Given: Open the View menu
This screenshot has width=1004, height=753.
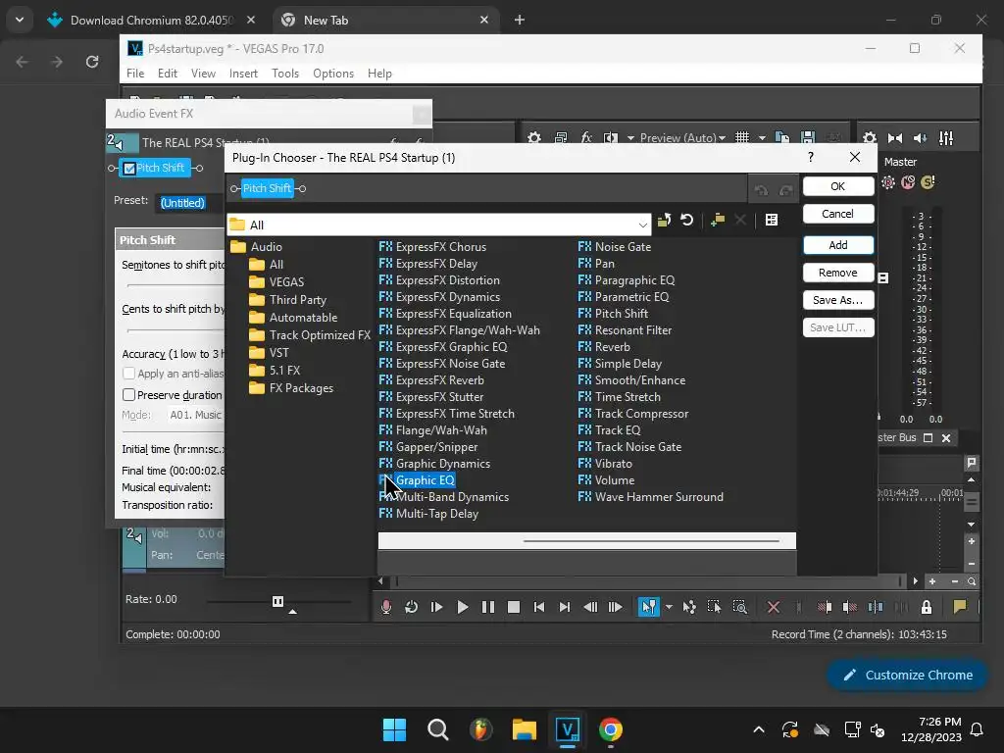Looking at the screenshot, I should 203,74.
